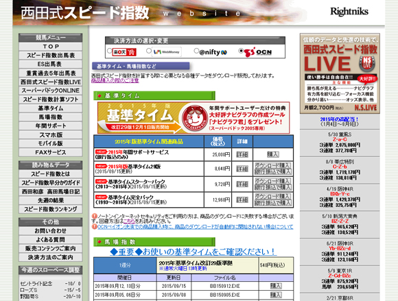Click the OCN logo icon
Viewport: 398px width, 301px height.
(x=258, y=52)
